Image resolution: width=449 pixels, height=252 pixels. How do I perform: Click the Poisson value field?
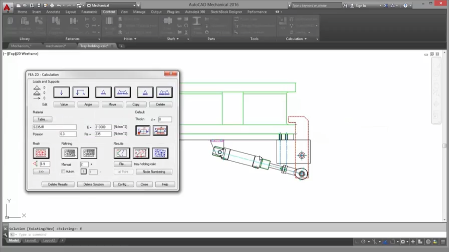click(68, 134)
